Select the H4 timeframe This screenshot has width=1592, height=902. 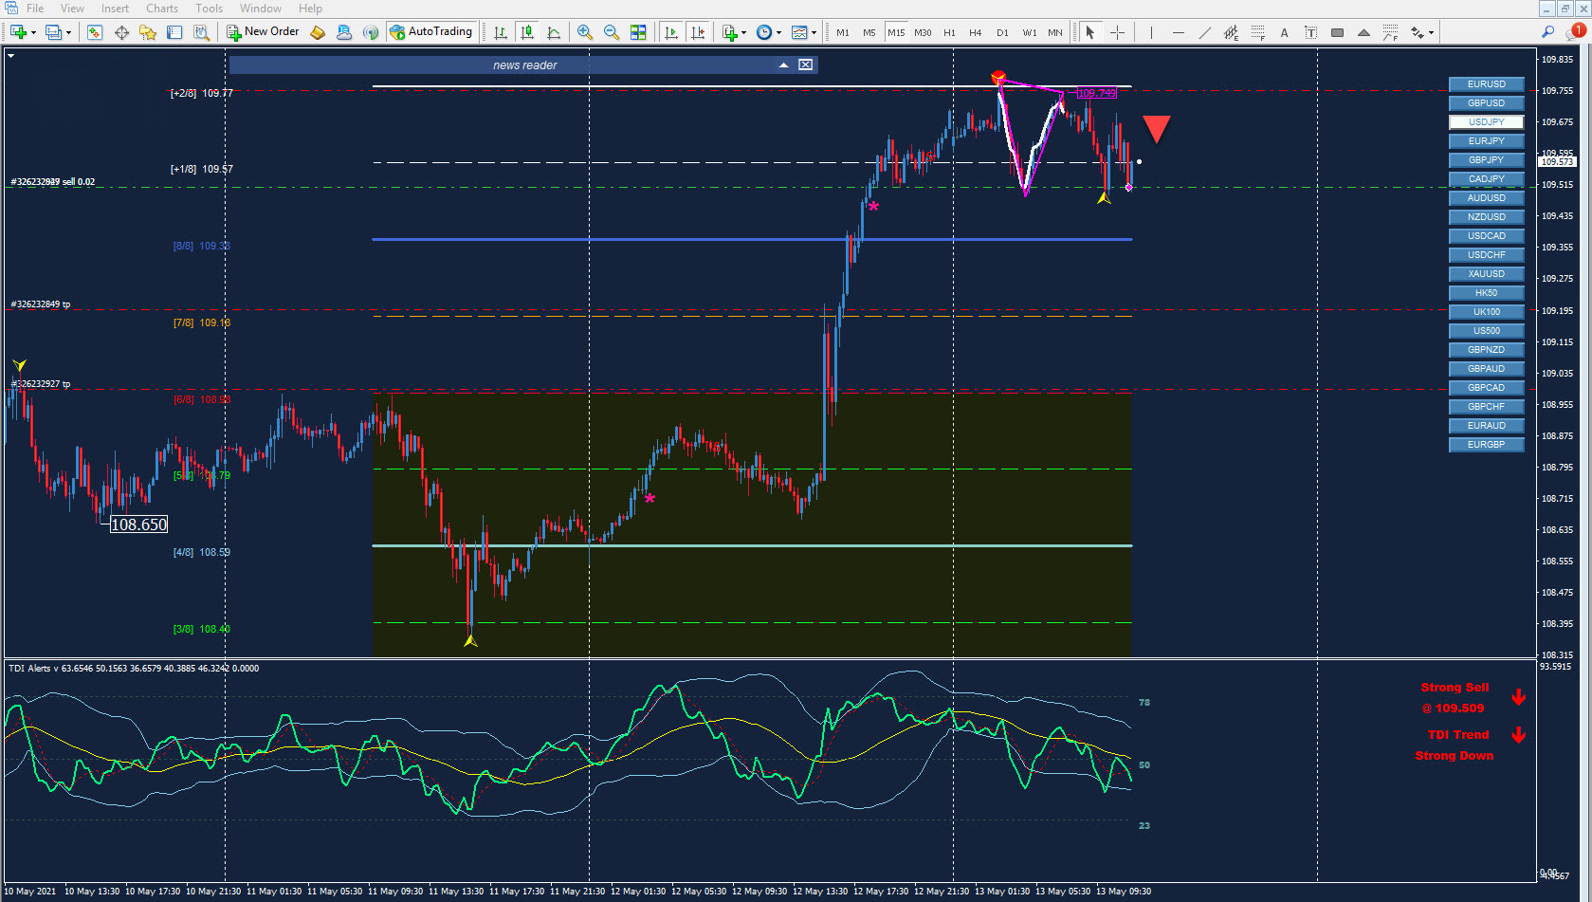pos(976,32)
